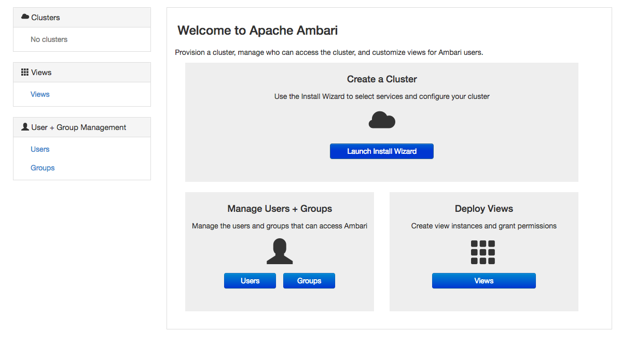
Task: Click the No clusters entry
Action: tap(49, 39)
